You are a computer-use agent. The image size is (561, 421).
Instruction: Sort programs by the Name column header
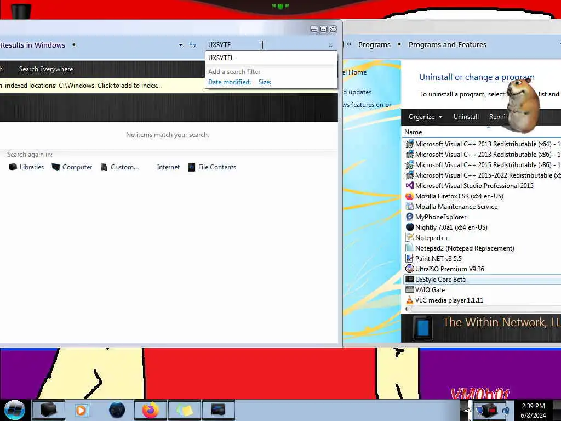pos(413,132)
